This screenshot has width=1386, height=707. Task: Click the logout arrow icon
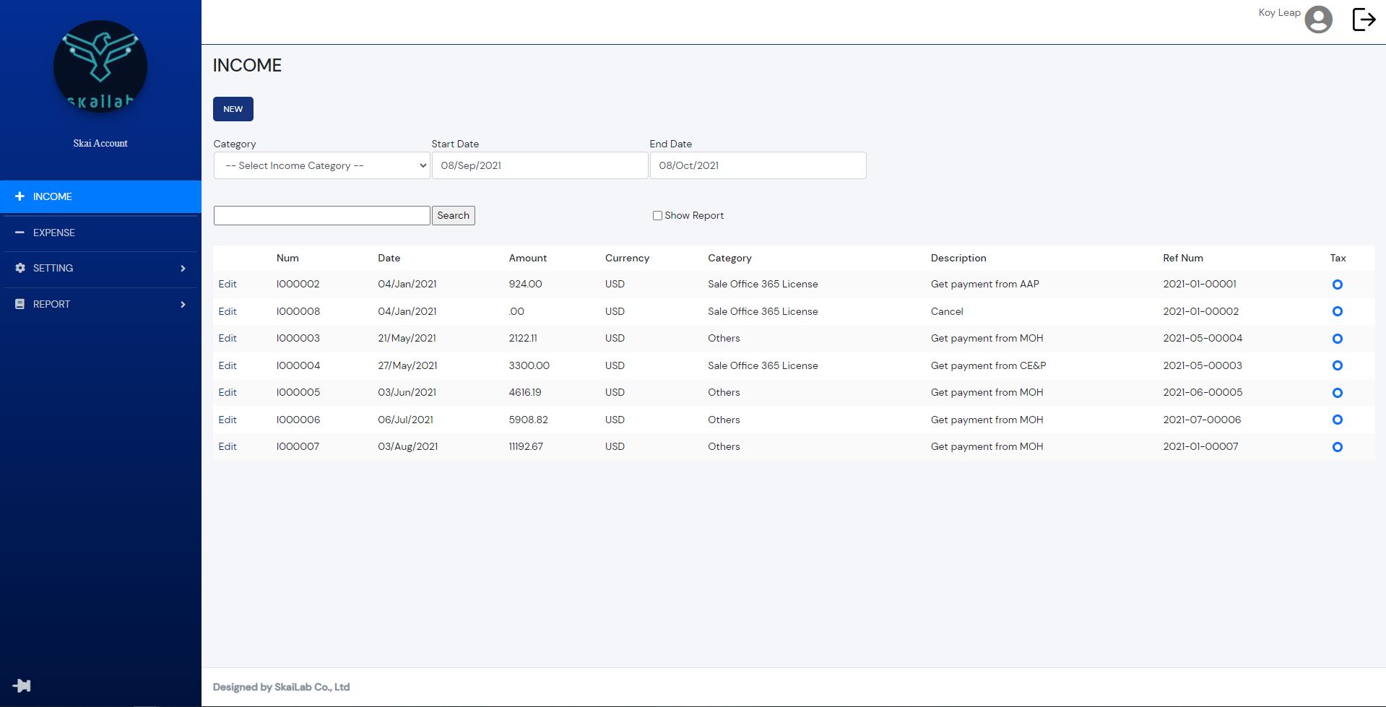click(1364, 19)
